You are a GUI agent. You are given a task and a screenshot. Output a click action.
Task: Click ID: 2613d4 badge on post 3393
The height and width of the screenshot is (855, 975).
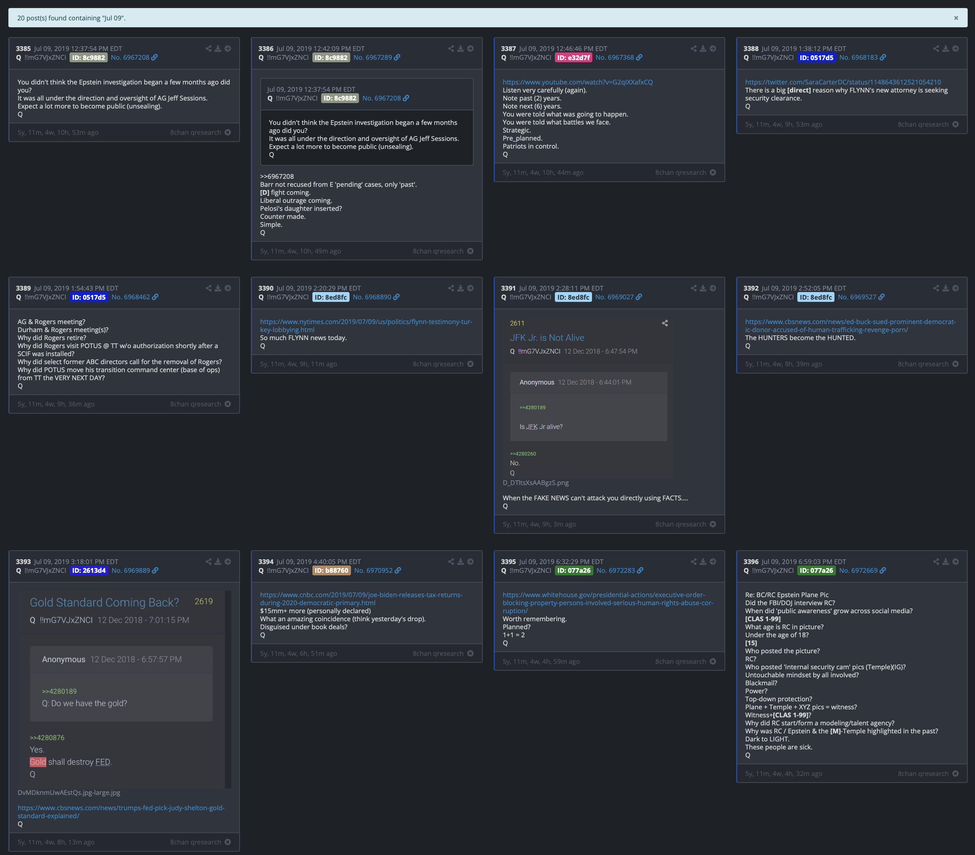pos(89,570)
